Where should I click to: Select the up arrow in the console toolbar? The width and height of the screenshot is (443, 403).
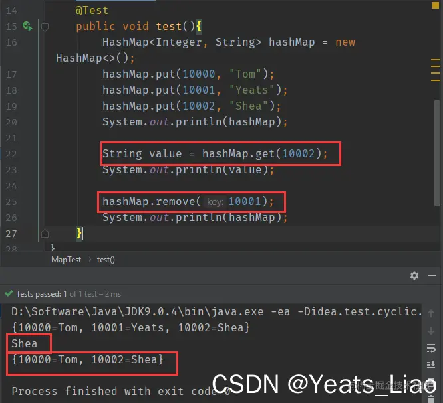click(431, 313)
